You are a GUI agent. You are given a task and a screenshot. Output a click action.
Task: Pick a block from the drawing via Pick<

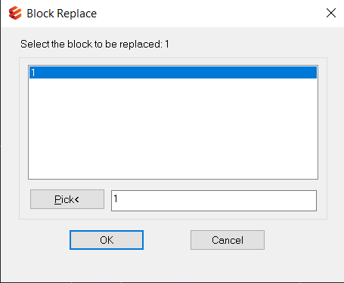tap(67, 199)
